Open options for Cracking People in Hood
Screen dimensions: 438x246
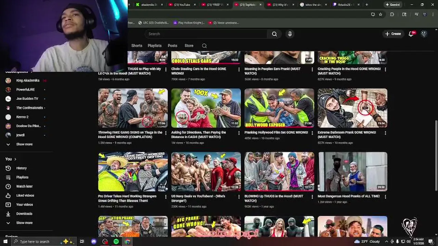385,69
